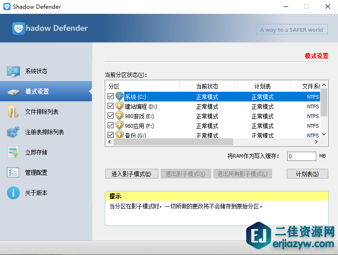Select the 980游戏 (E:) partition row
The height and width of the screenshot is (255, 338).
click(x=213, y=116)
